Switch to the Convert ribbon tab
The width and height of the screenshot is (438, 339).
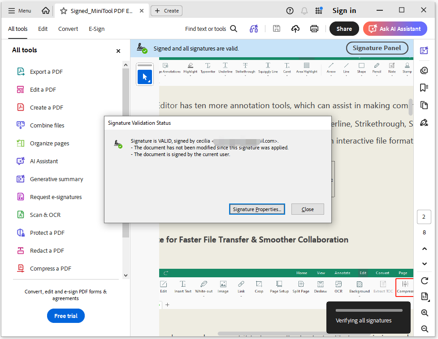(x=68, y=29)
